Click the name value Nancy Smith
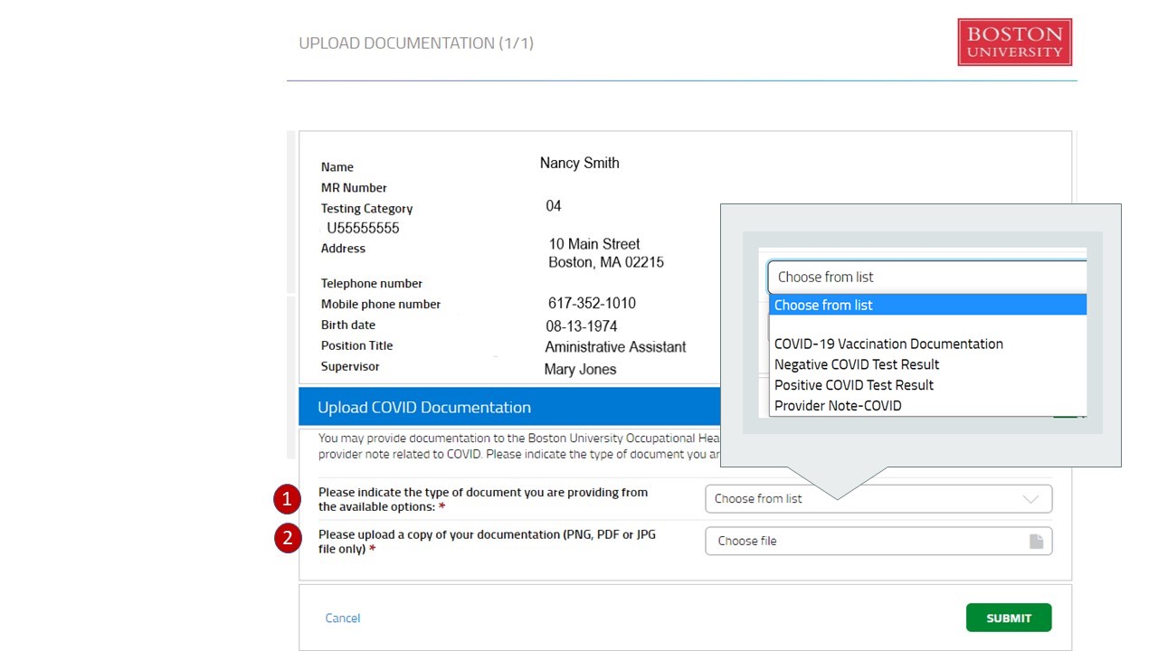 point(579,164)
